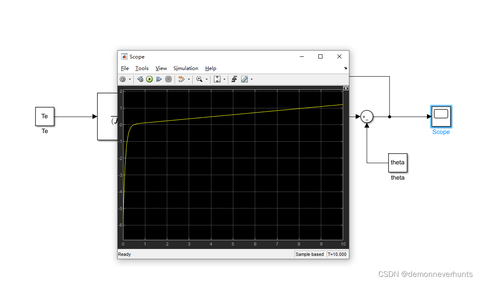This screenshot has width=479, height=281.
Task: Click the maximize axes icon
Action: pyautogui.click(x=346, y=89)
